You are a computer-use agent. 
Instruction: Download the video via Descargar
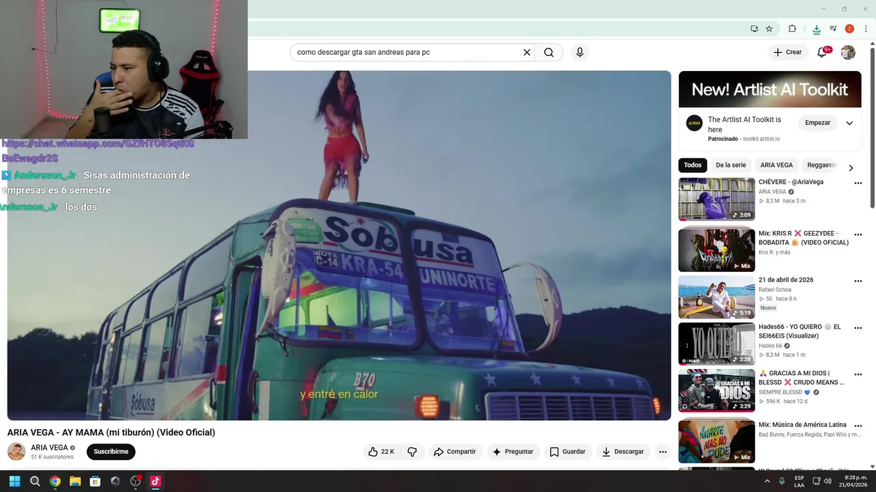(623, 452)
